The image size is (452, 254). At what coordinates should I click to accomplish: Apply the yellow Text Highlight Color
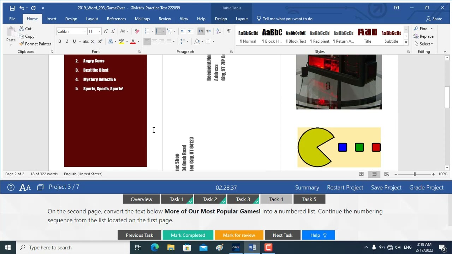(121, 41)
